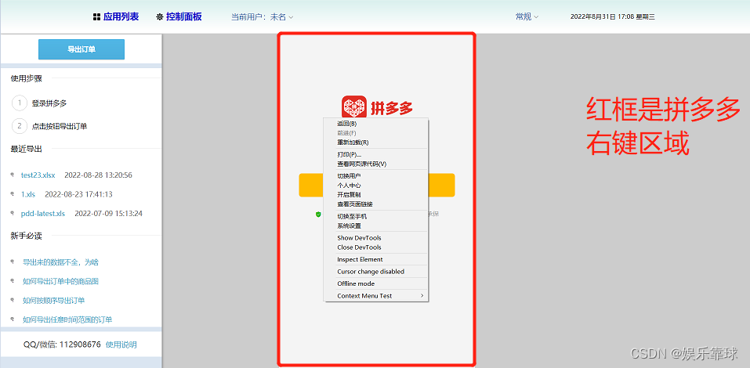Click the date and time display

612,16
